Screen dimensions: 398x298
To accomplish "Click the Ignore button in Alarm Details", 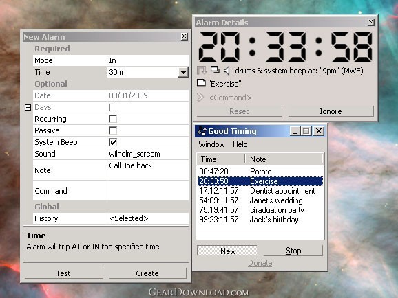I will point(331,111).
